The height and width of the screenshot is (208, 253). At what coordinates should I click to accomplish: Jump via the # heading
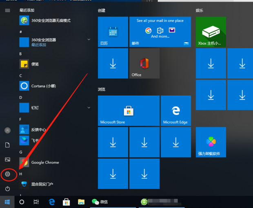tap(21, 32)
